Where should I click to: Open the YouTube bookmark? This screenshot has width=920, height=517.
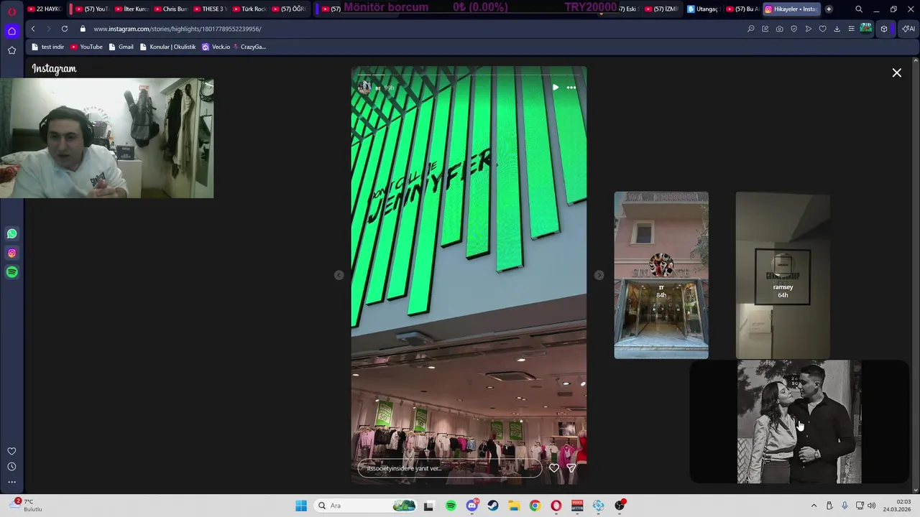pos(86,47)
